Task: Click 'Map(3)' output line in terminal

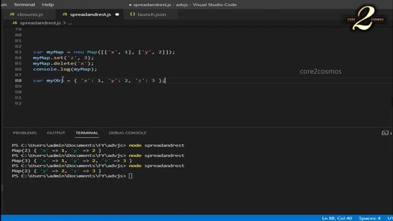Action: [x=72, y=161]
